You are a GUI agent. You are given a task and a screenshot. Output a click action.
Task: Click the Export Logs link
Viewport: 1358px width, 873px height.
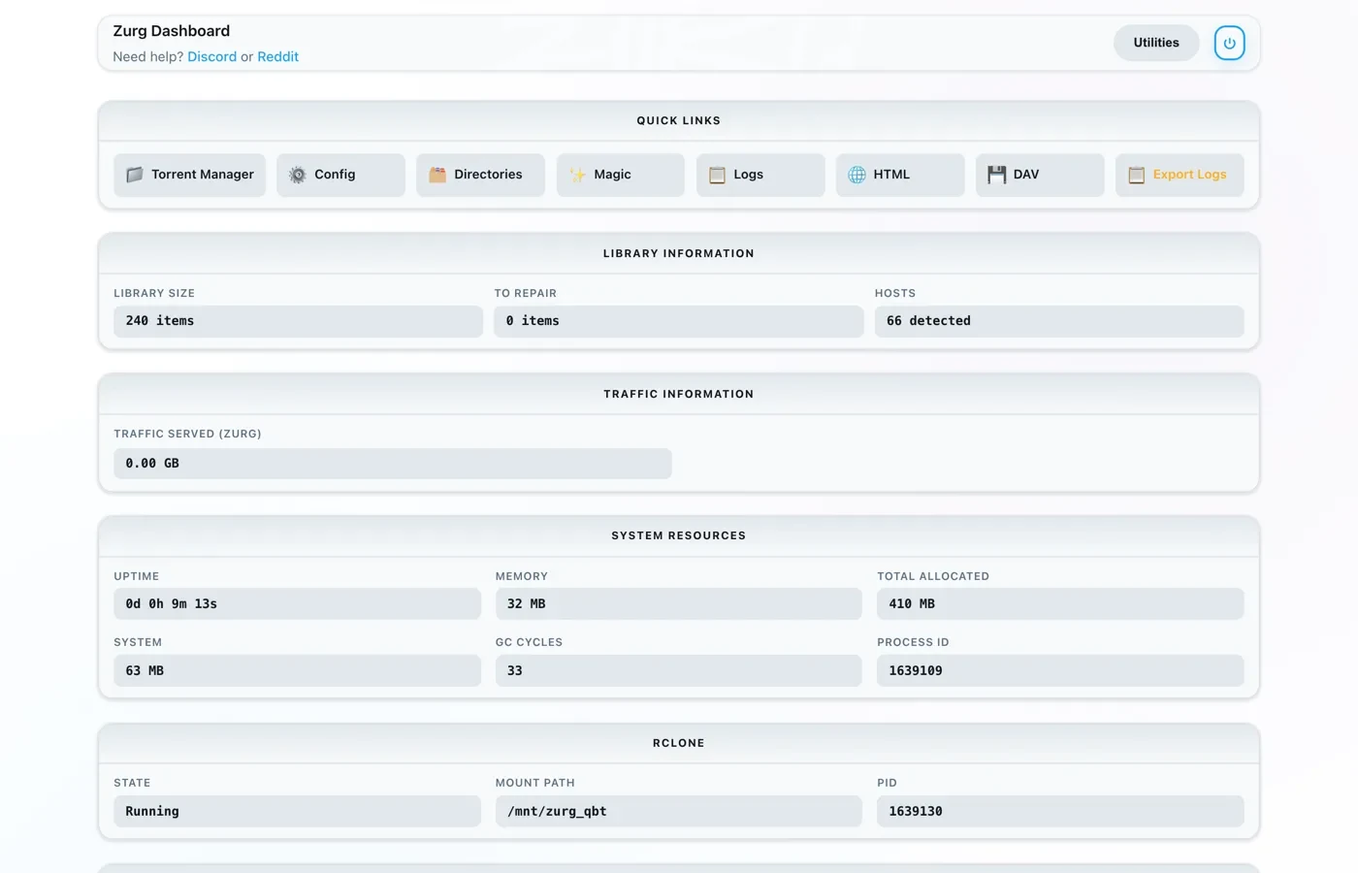coord(1180,175)
